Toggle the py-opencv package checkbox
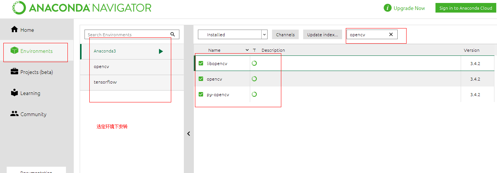 point(201,94)
